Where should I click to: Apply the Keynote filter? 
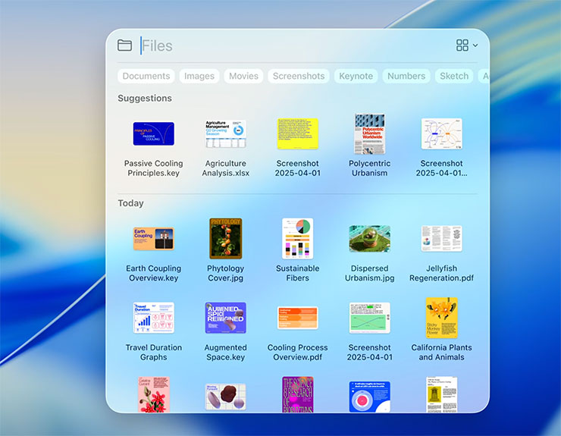click(x=356, y=76)
